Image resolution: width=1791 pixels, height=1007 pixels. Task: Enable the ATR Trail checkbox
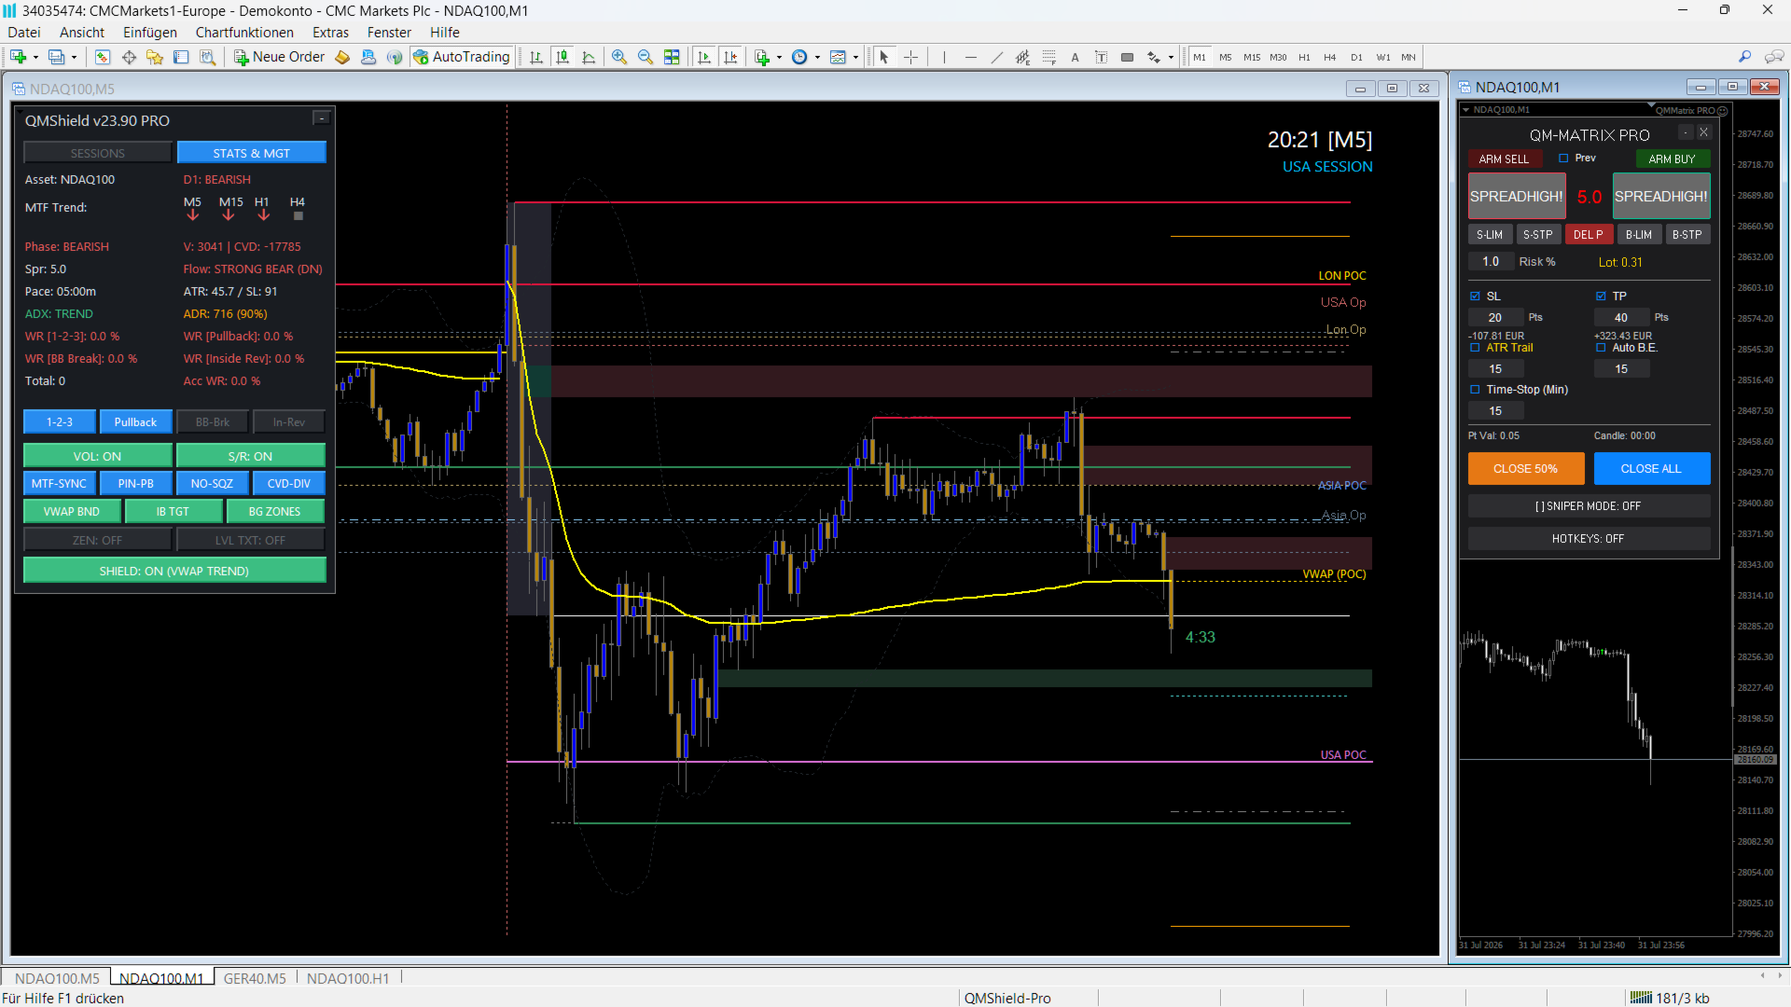[1475, 348]
